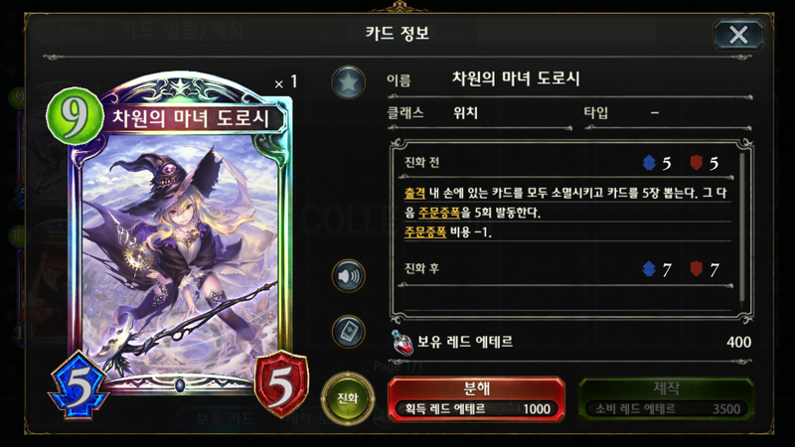Close the 카드 정보 dialog

(x=738, y=35)
